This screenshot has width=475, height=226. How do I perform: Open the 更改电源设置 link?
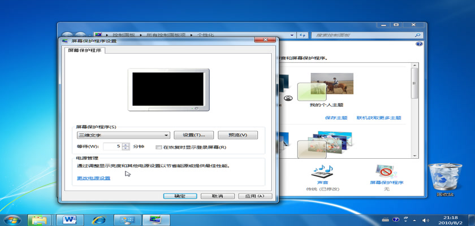click(94, 178)
